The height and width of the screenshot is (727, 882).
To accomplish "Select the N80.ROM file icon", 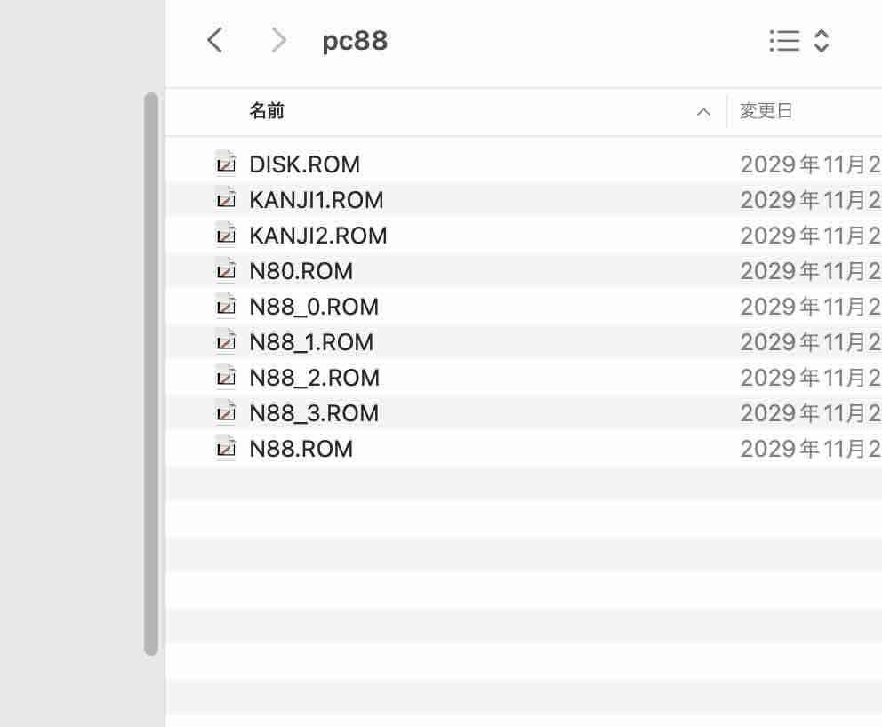I will (226, 271).
